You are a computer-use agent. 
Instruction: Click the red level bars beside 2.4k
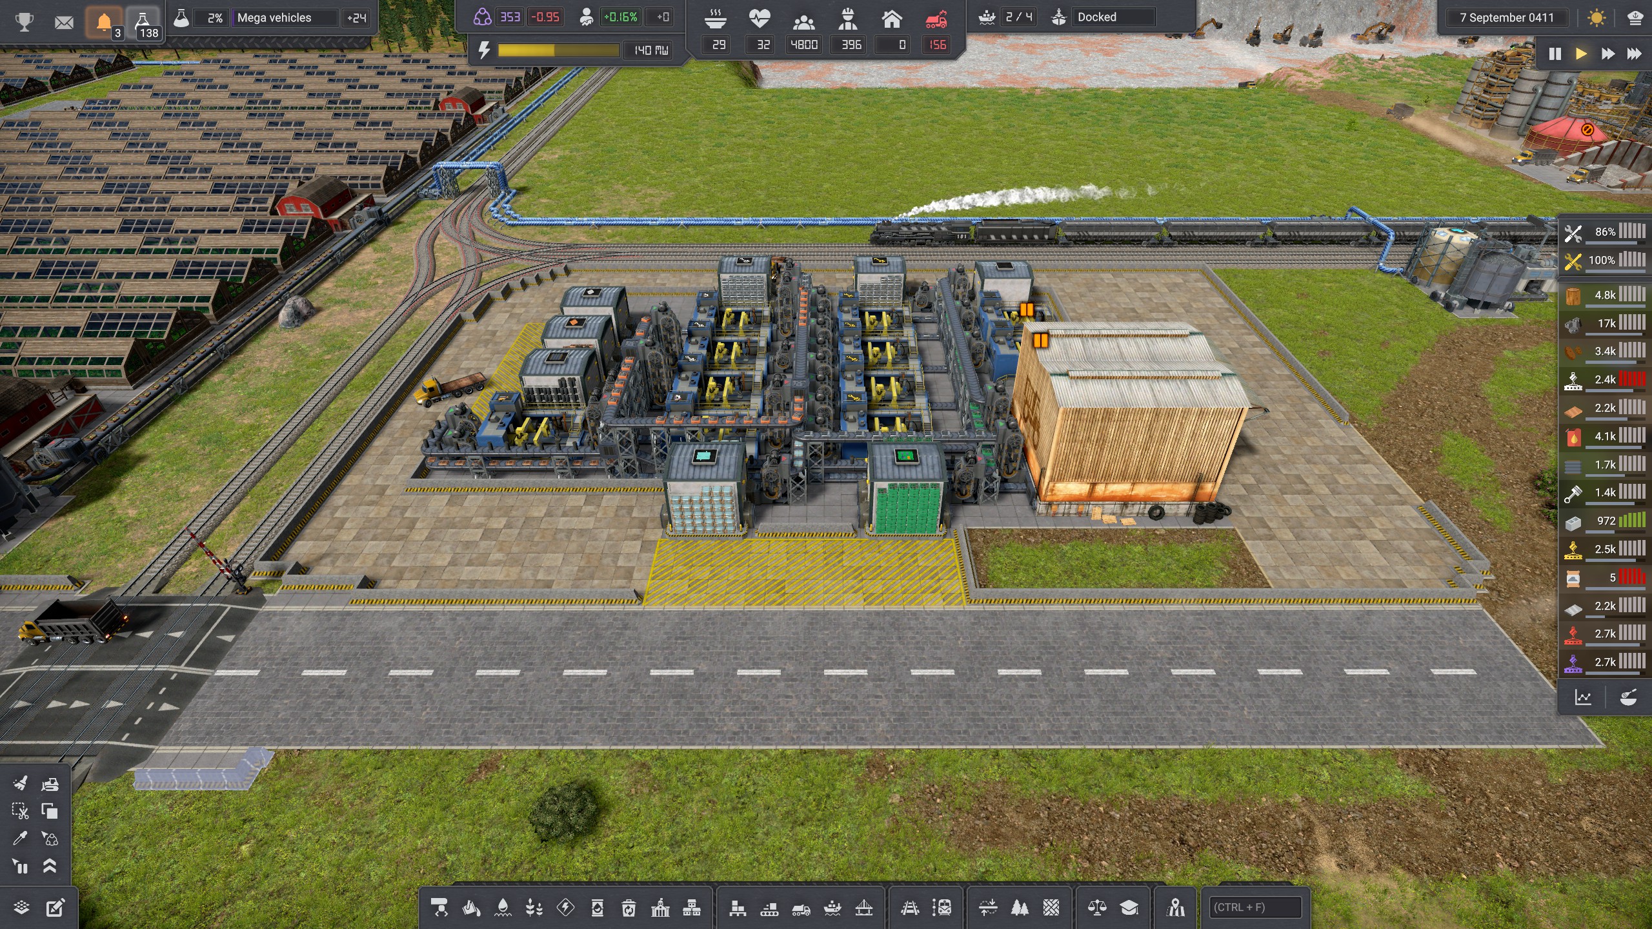[x=1632, y=378]
